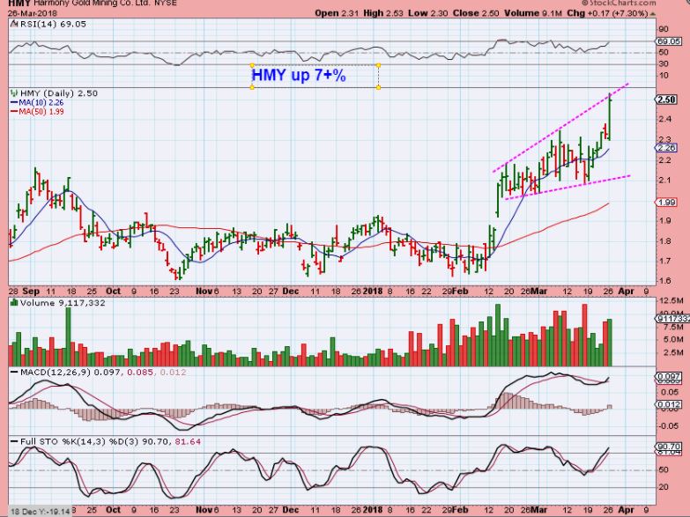Click the 9117332 volume tag on right axis
690x517 pixels.
(672, 319)
